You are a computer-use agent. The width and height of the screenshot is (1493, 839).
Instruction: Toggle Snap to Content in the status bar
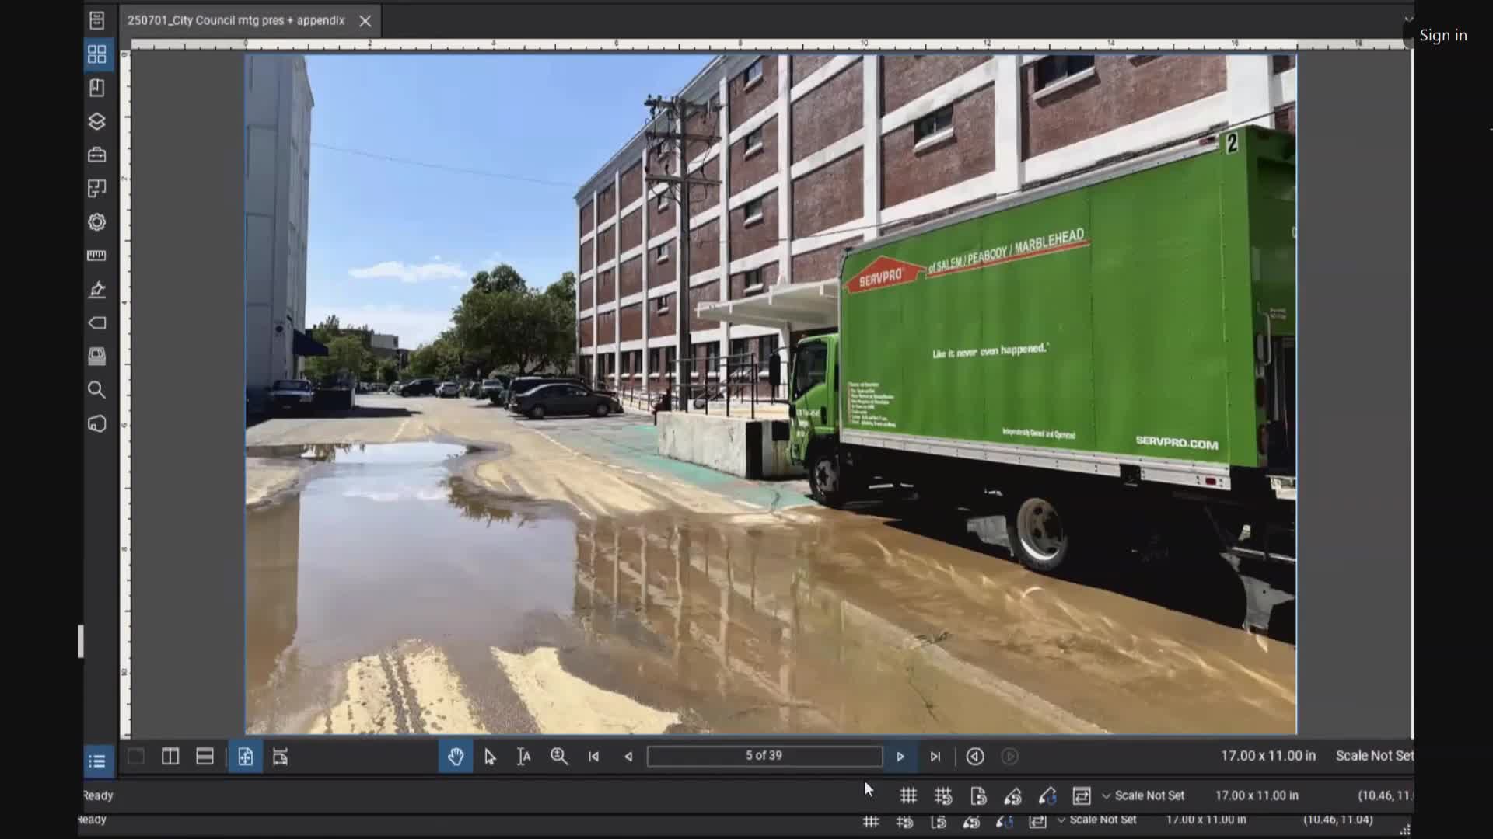(x=978, y=796)
